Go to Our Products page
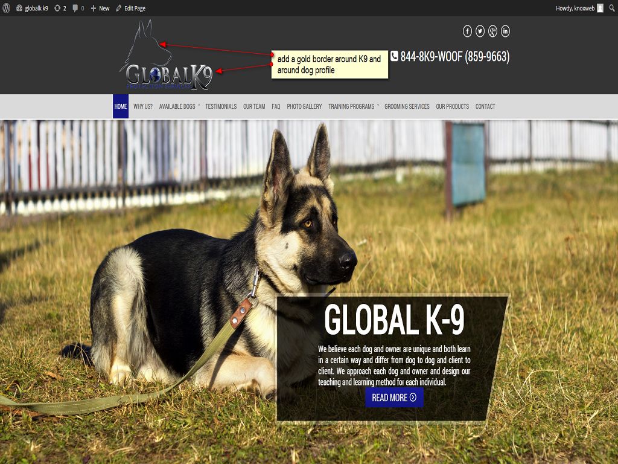This screenshot has width=618, height=464. (452, 106)
